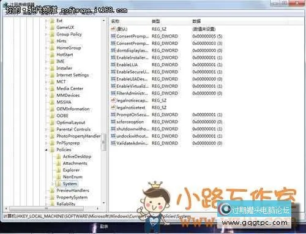Click the tree pane scroll-right arrow

coord(98,208)
